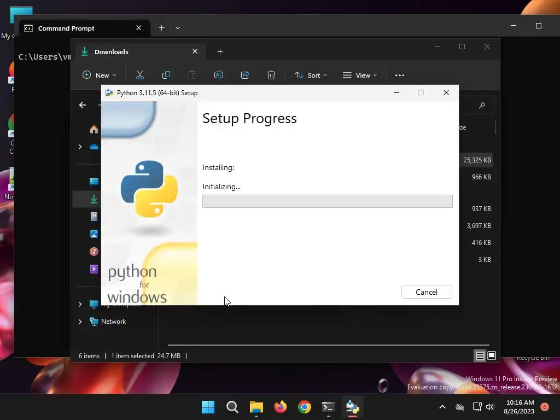The width and height of the screenshot is (560, 420).
Task: Select Home in Explorer sidebar
Action: point(94,129)
